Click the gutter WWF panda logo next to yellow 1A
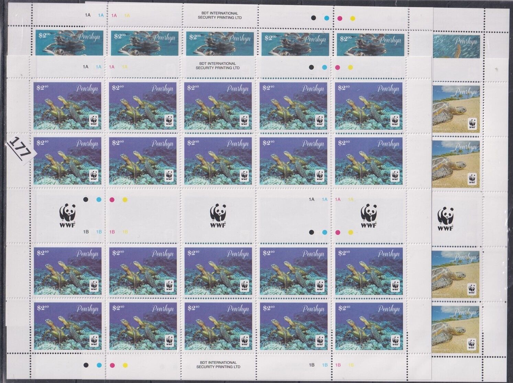The image size is (513, 383). click(368, 215)
